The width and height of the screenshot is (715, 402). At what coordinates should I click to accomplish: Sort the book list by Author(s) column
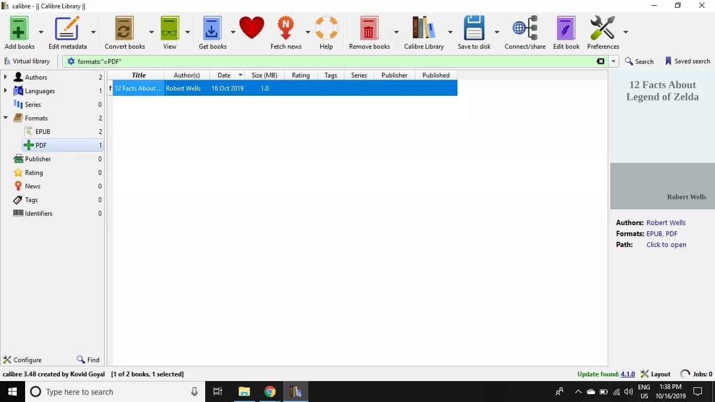[186, 75]
